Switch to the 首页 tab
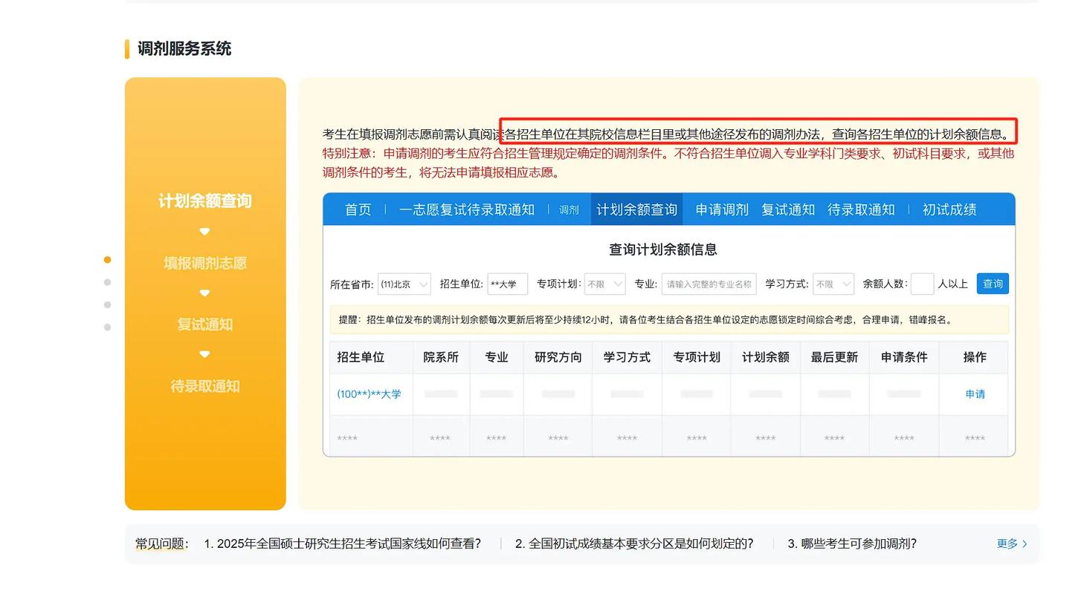 (357, 209)
